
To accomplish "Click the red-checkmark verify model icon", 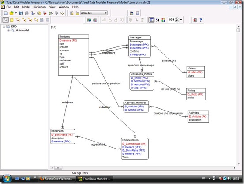I will click(x=45, y=13).
